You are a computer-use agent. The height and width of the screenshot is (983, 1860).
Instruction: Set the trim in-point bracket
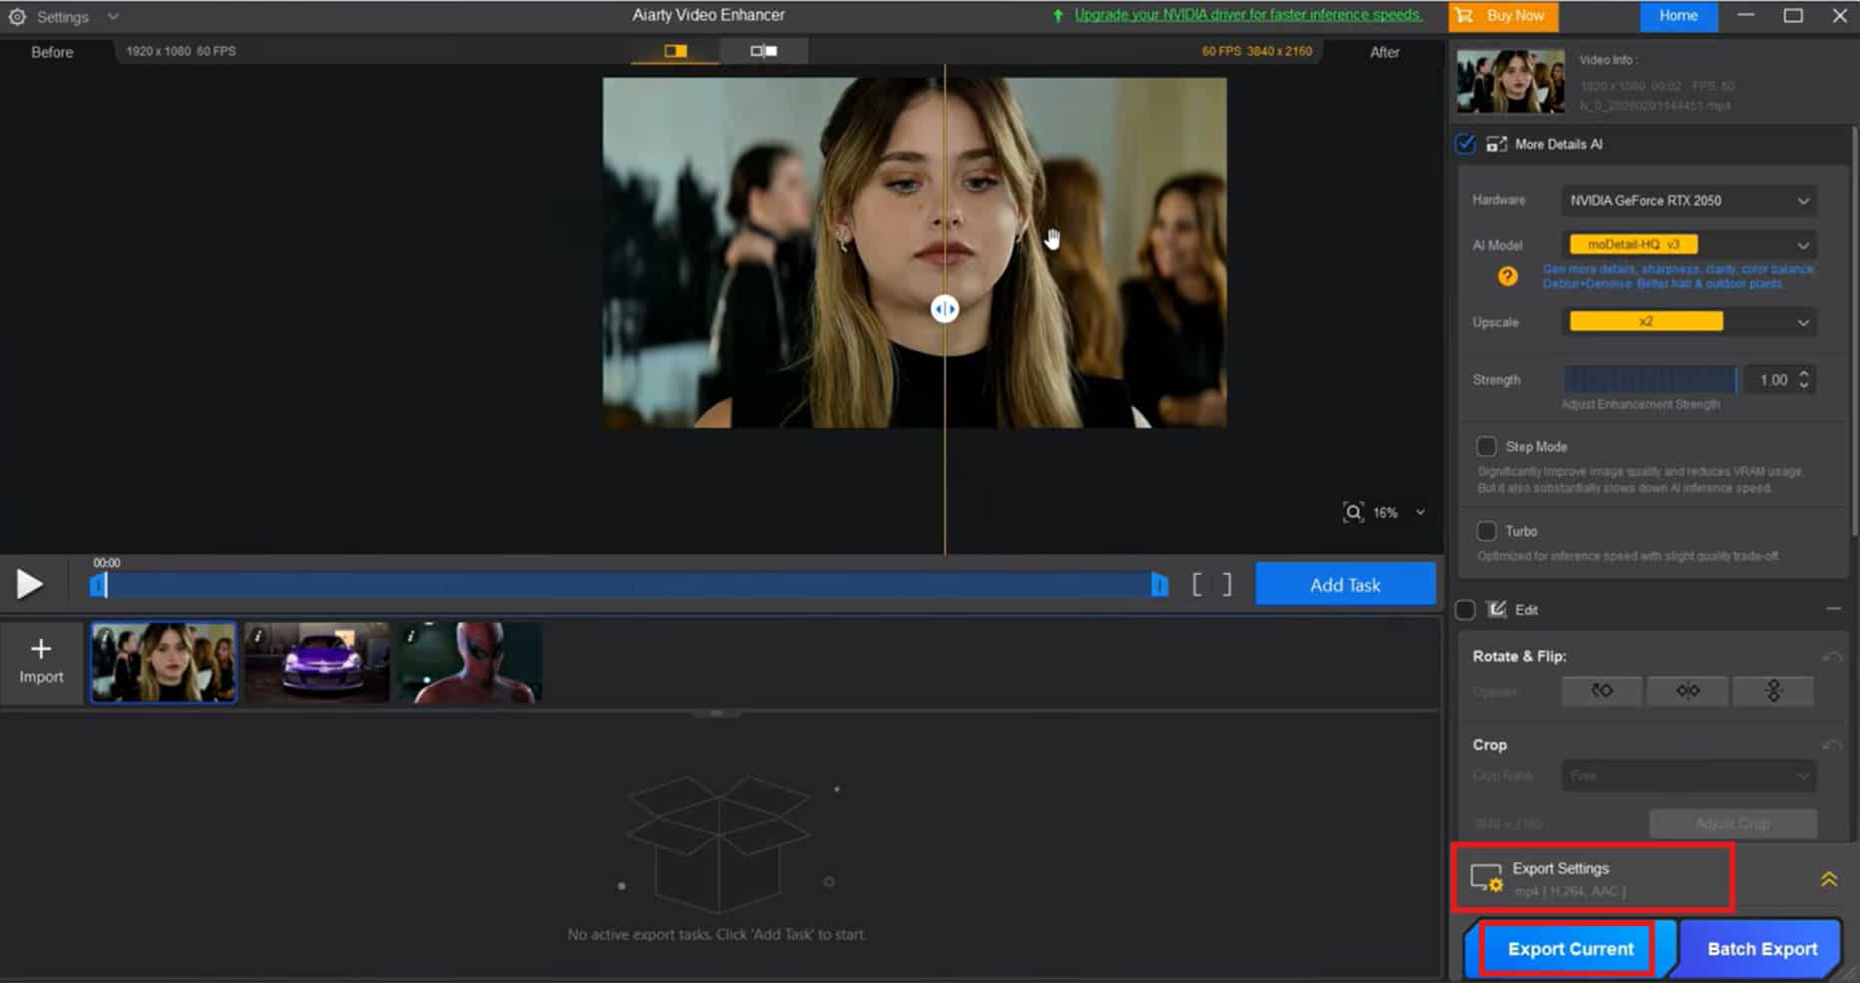[x=1197, y=585]
